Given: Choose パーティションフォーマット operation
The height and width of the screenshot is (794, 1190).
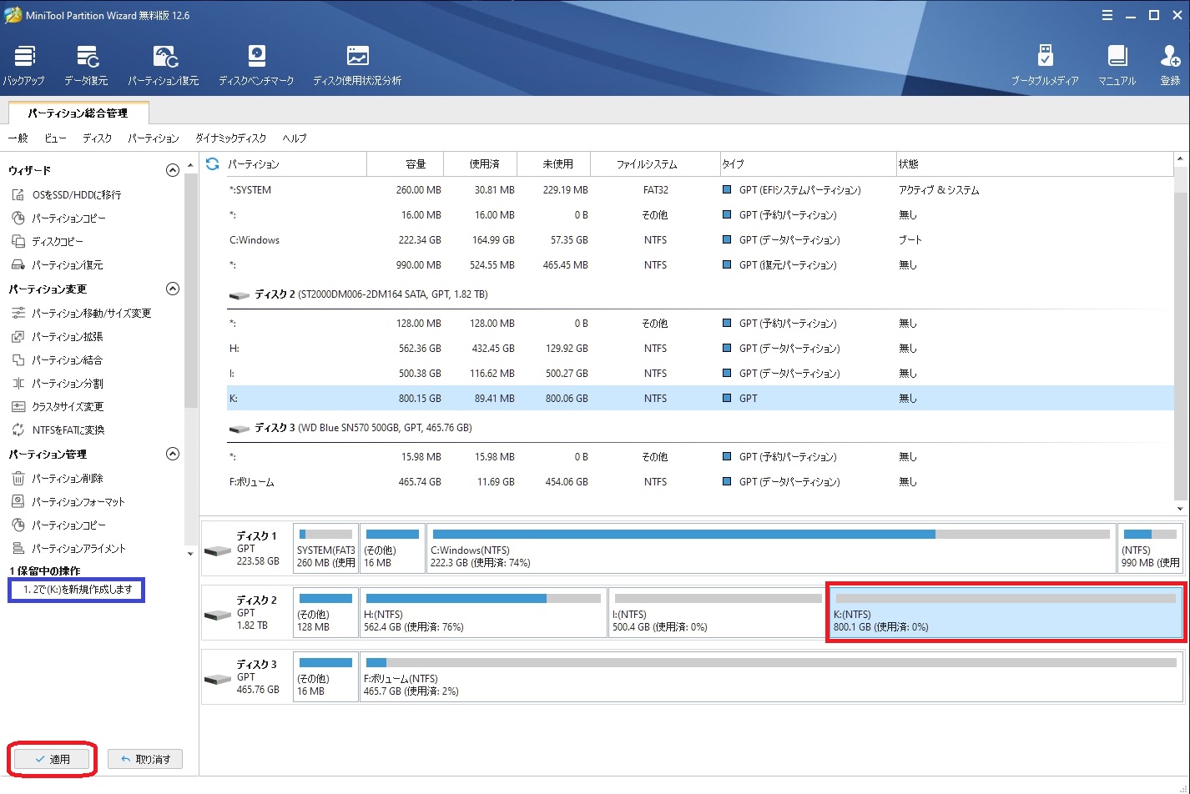Looking at the screenshot, I should click(68, 501).
